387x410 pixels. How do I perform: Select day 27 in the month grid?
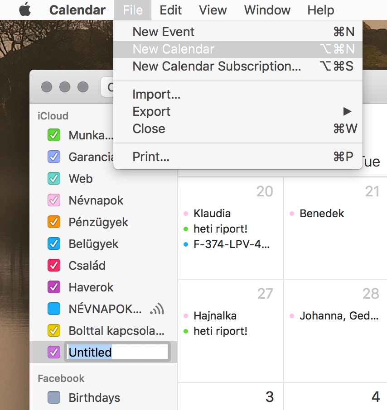265,294
